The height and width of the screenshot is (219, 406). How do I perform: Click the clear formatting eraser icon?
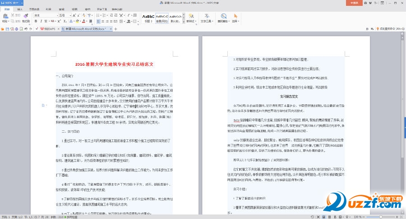[x=84, y=15]
